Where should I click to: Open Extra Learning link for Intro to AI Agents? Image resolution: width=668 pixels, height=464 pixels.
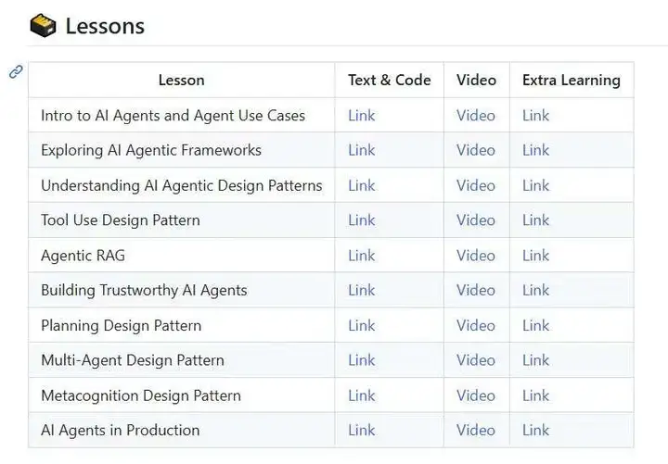click(x=535, y=115)
